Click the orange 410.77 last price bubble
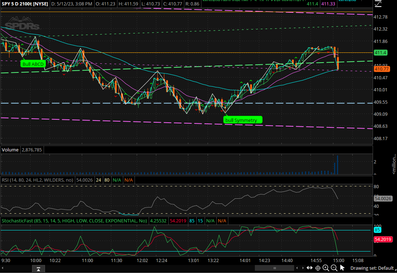The height and width of the screenshot is (273, 397). pyautogui.click(x=382, y=69)
